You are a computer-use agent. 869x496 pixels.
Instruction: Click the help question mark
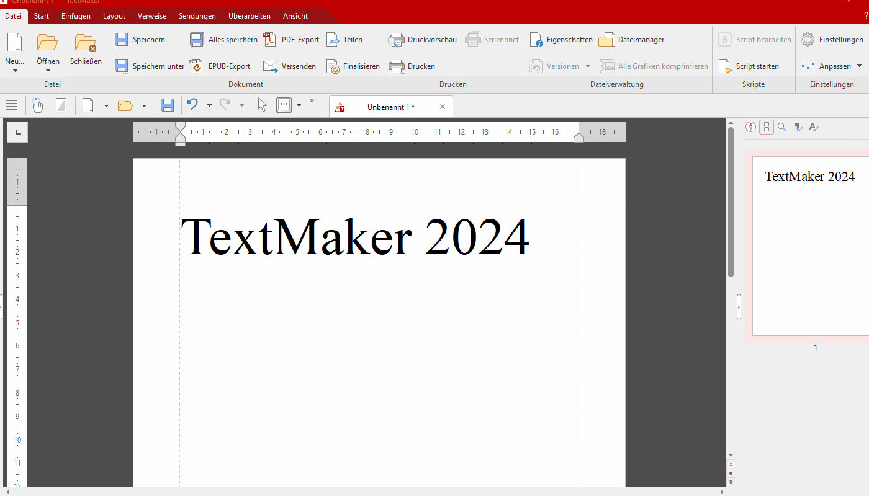(866, 16)
